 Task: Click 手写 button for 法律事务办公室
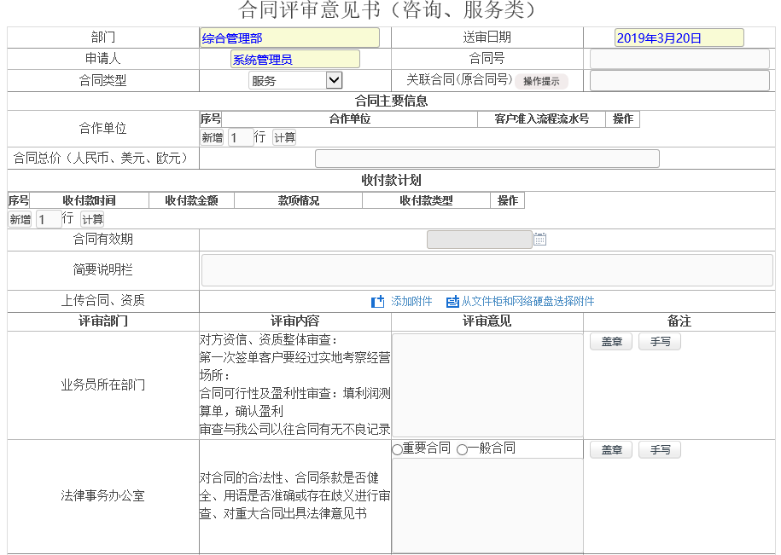point(660,449)
